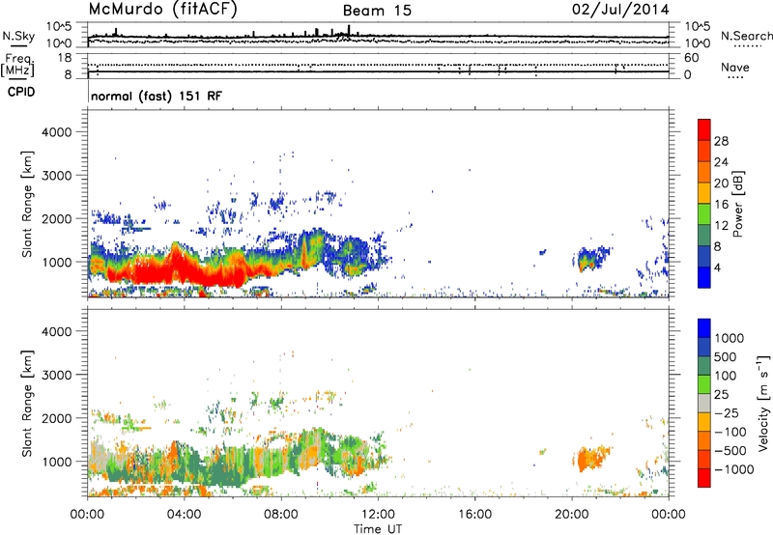The height and width of the screenshot is (535, 773).
Task: Click the 'Power [dB]' axis label
Action: tap(737, 204)
